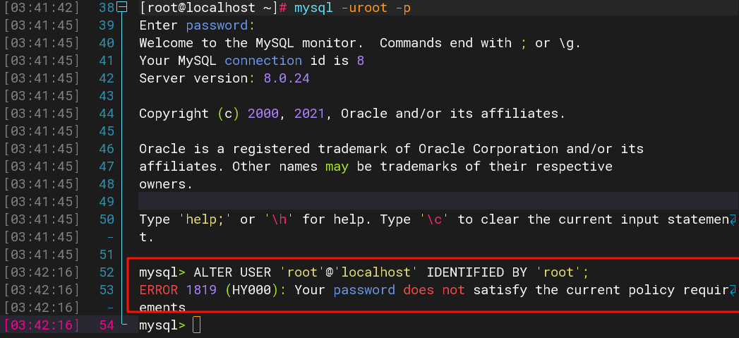Click wrap indicator ending line 50
This screenshot has width=739, height=338.
tap(733, 219)
